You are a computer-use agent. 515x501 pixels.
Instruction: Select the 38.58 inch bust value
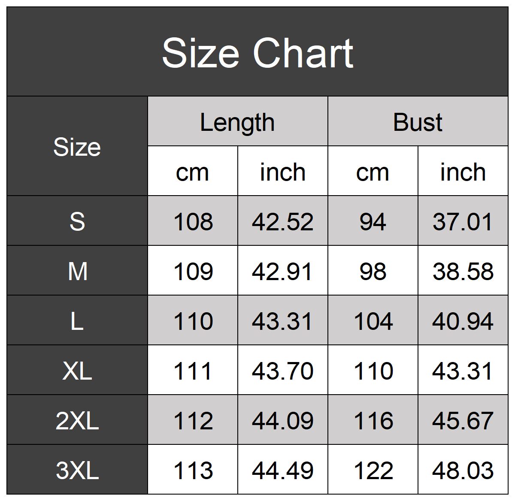[463, 271]
